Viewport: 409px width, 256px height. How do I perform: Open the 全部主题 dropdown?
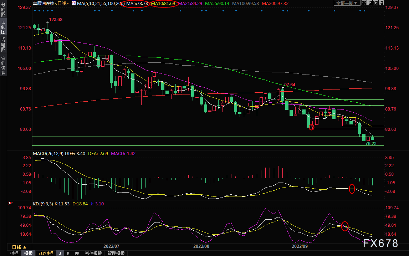[x=347, y=3]
